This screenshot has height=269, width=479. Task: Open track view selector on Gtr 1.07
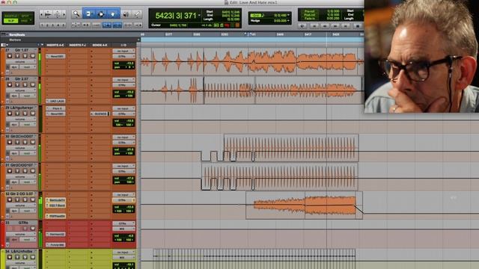tap(21, 61)
